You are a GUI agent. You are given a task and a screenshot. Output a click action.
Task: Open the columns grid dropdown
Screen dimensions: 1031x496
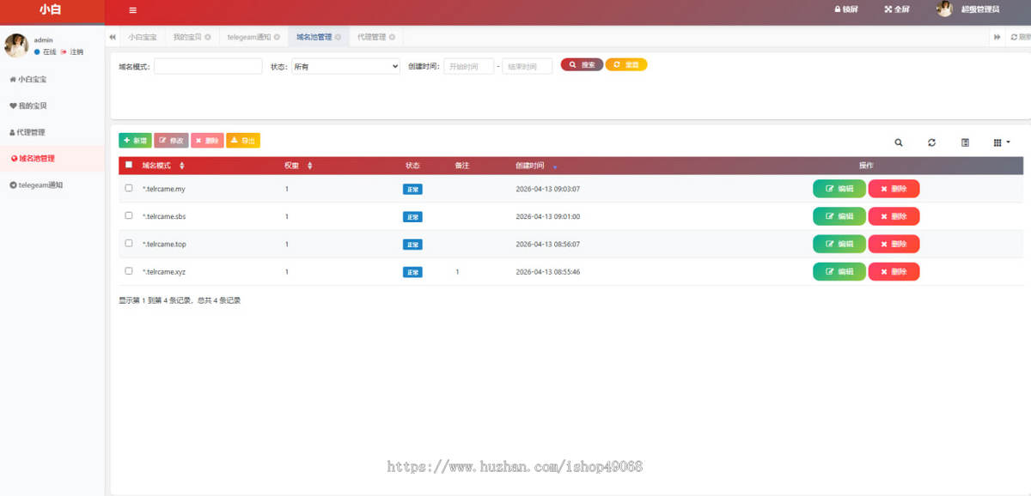click(1002, 142)
